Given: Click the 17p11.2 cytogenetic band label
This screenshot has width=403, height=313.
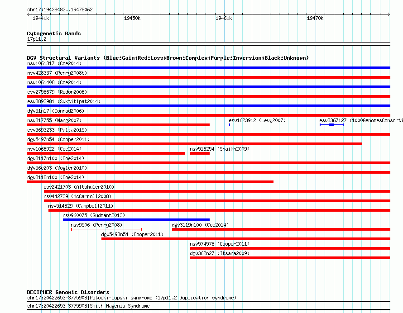Looking at the screenshot, I should (x=37, y=39).
